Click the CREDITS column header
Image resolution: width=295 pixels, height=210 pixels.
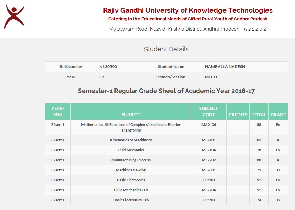238,112
